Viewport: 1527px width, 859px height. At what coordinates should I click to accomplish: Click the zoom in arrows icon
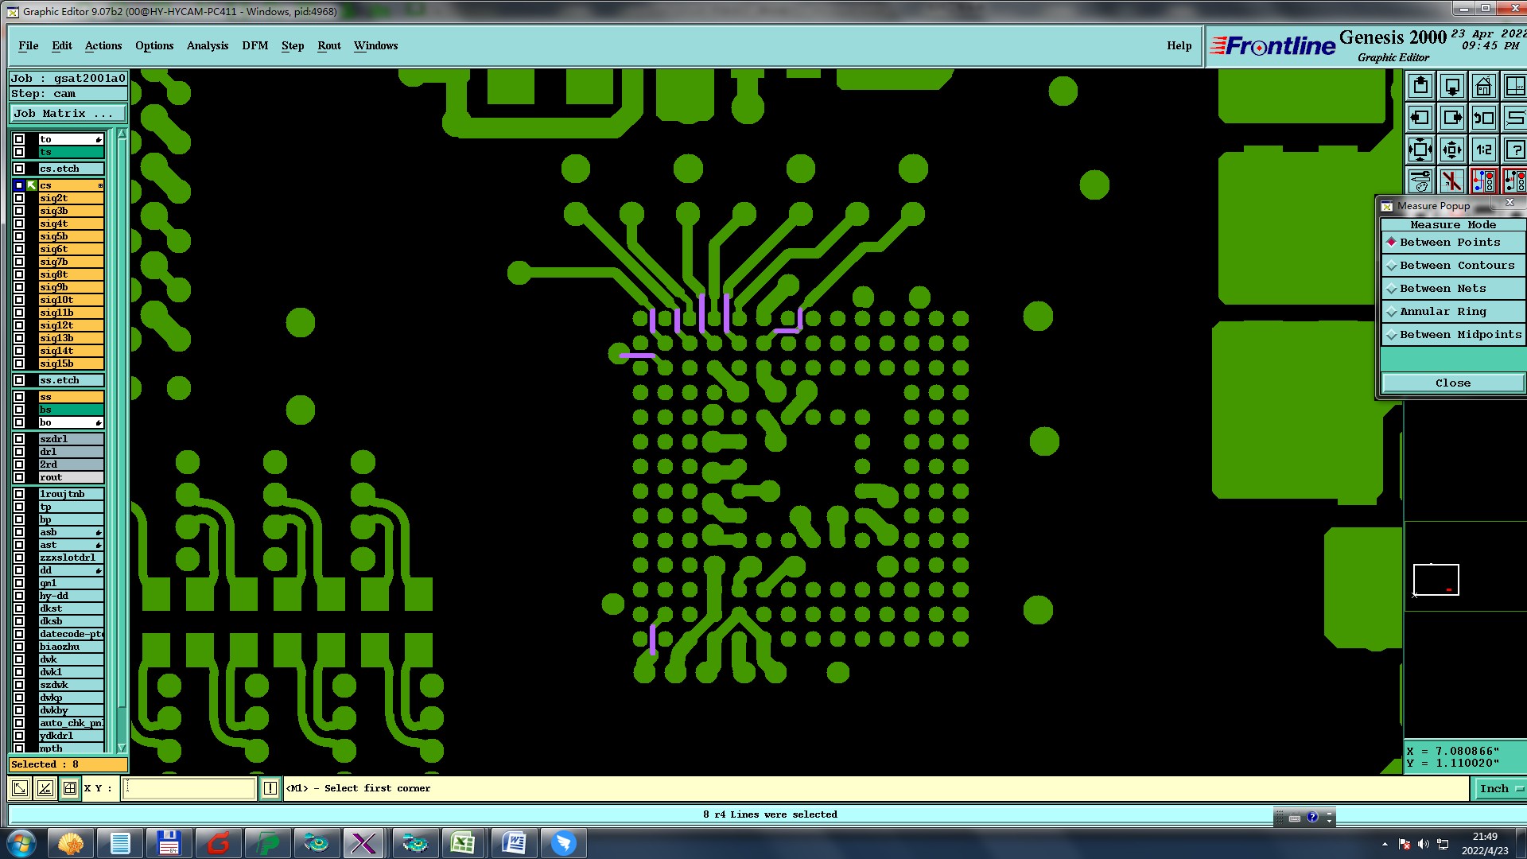click(1420, 150)
